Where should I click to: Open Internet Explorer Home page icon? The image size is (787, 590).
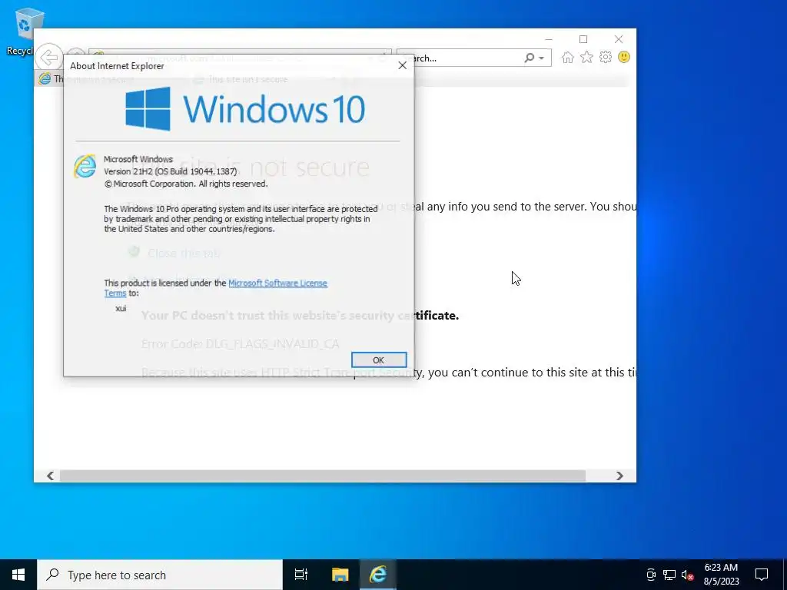click(568, 57)
